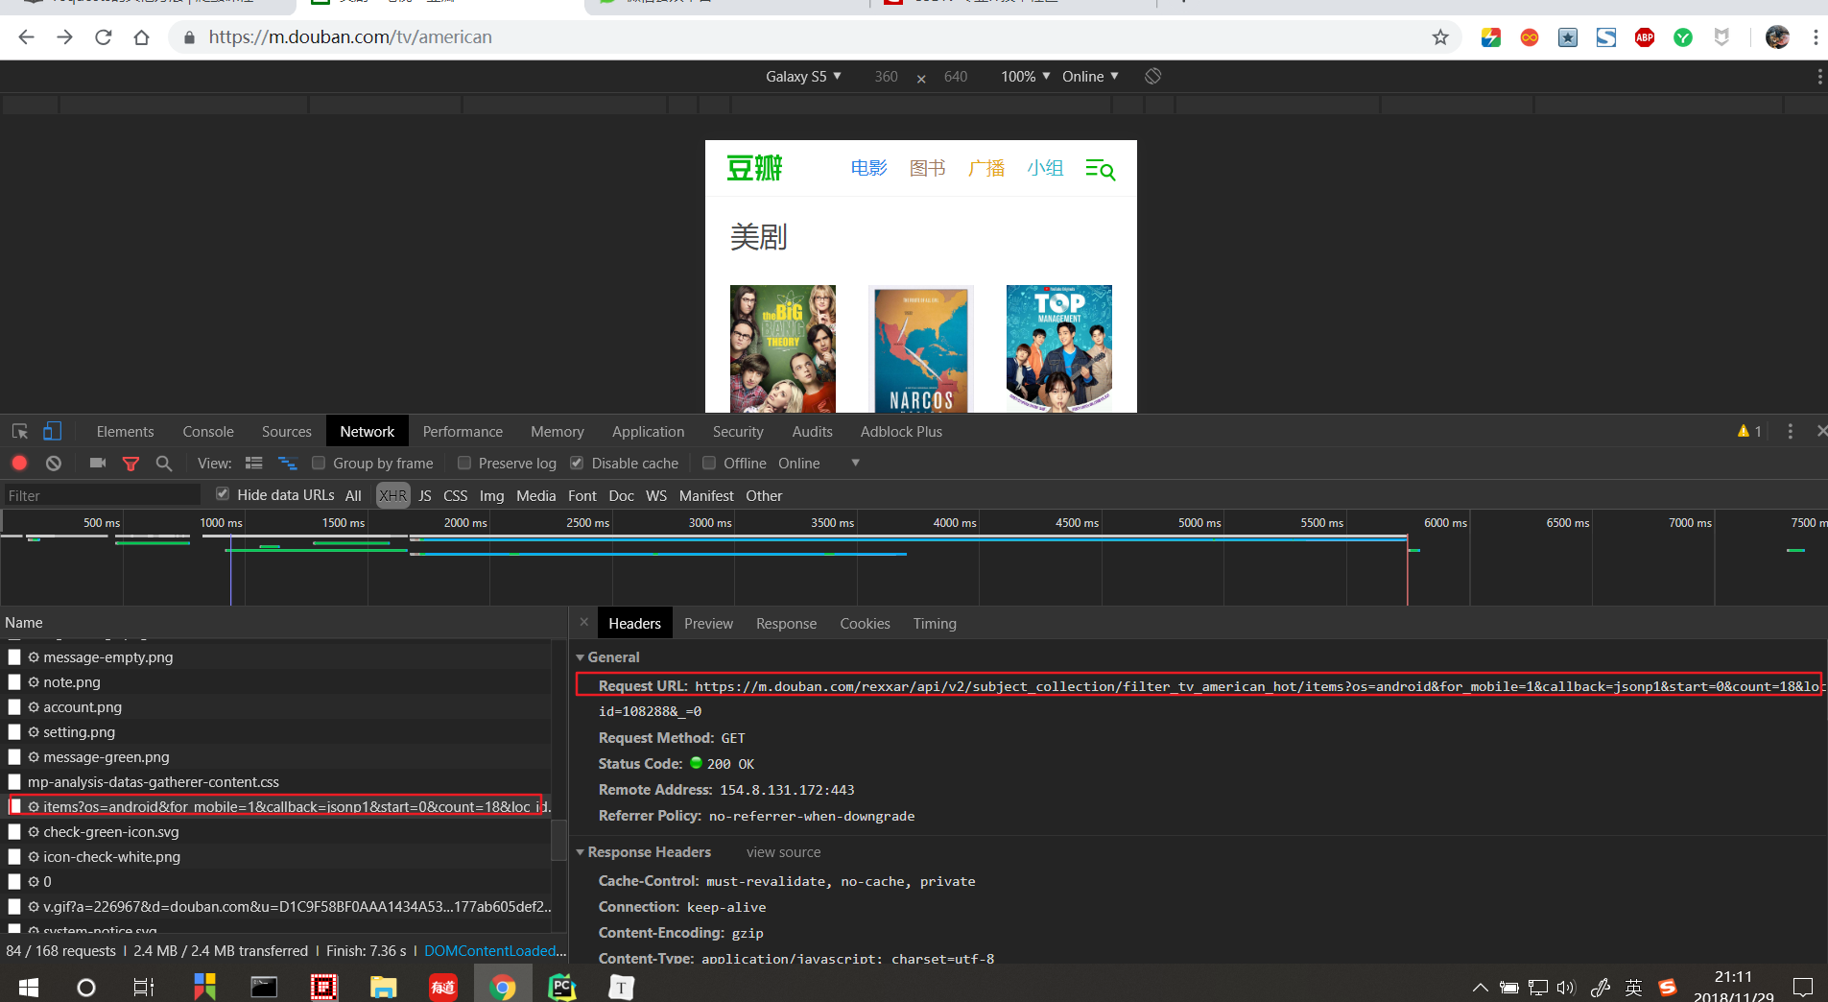
Task: Open network search magnifier icon
Action: pyautogui.click(x=164, y=464)
